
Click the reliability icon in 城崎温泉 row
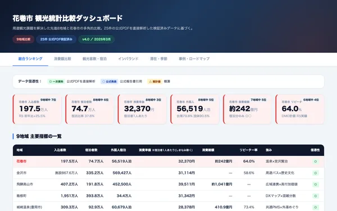coord(316,207)
